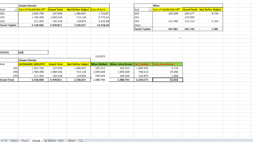The image size is (253, 142).
Task: Click 'Grand Total' header in top-left table
Action: tap(57, 10)
